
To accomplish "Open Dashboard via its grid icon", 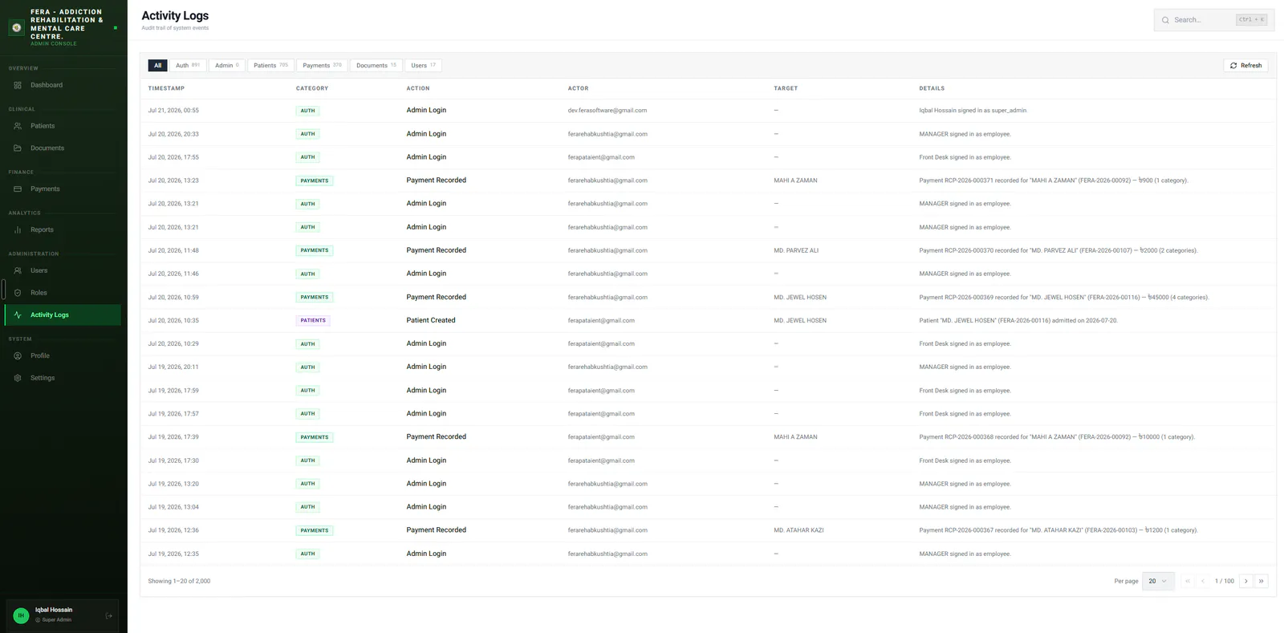I will pyautogui.click(x=18, y=85).
